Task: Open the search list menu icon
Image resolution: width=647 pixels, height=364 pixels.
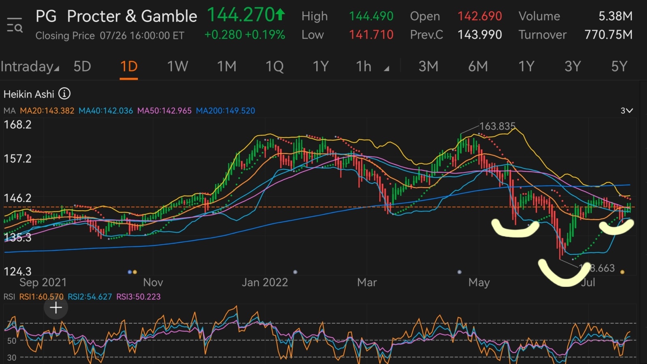Action: click(x=15, y=25)
